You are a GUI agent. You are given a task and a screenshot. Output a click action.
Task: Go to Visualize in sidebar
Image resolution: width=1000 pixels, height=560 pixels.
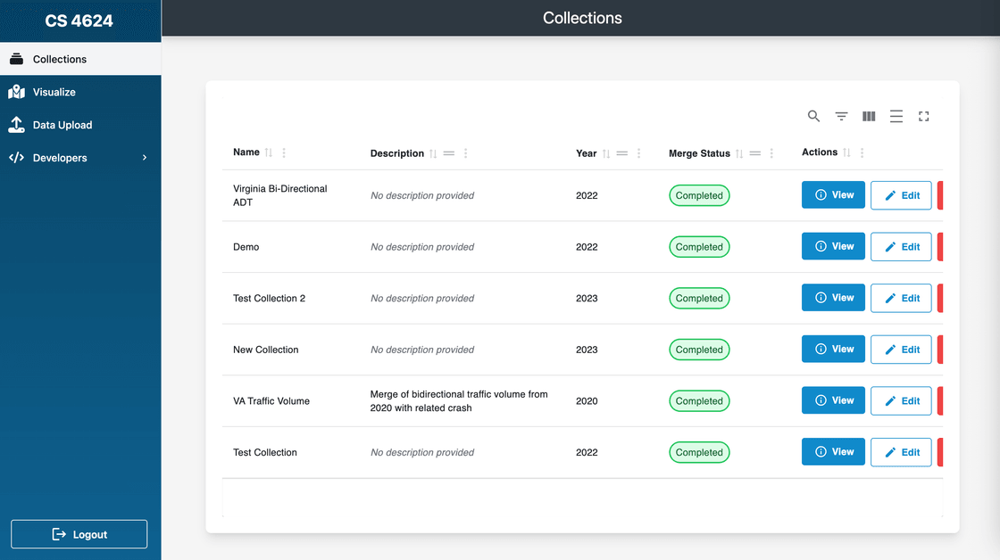54,92
